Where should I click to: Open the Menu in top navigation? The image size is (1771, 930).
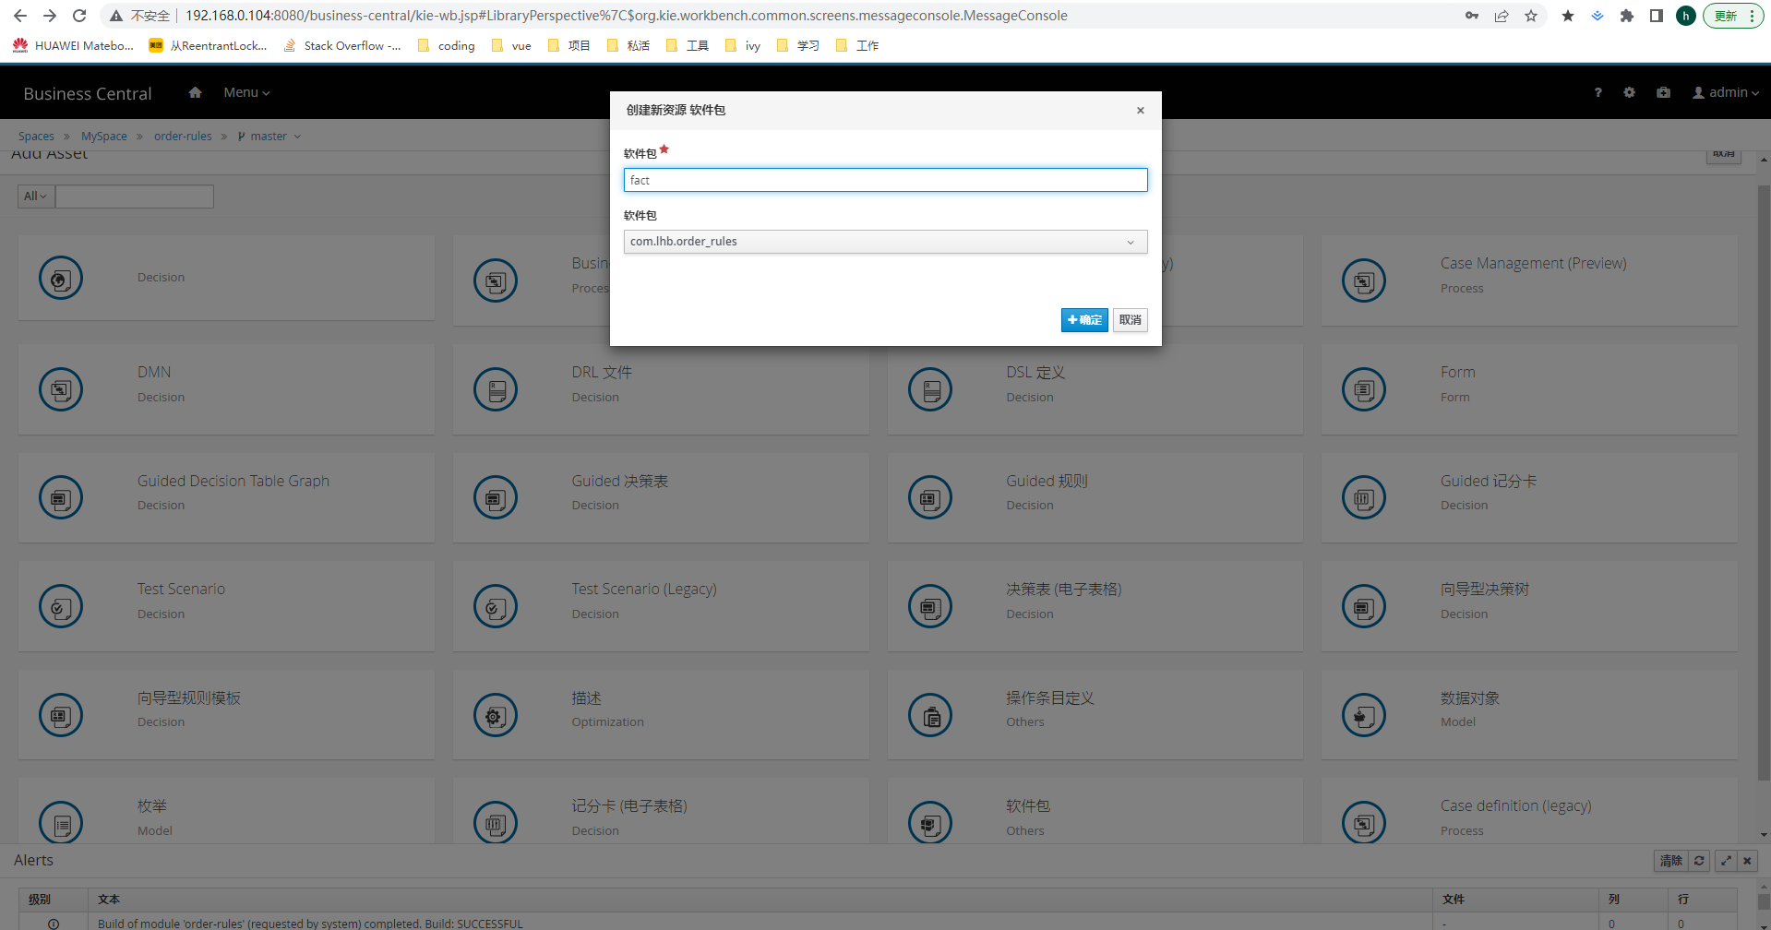[x=246, y=92]
